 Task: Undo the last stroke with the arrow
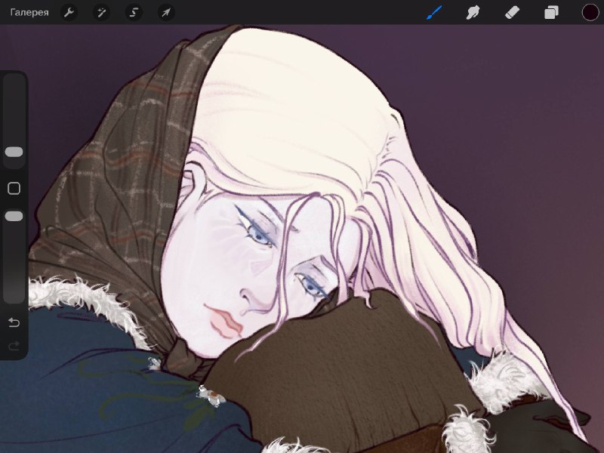pos(14,322)
